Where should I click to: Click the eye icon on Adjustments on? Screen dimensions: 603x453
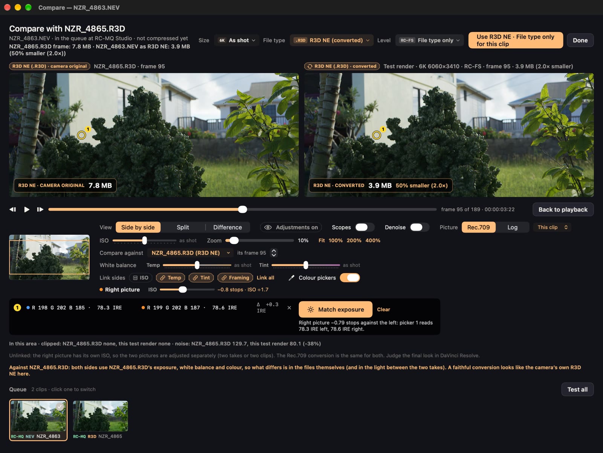(x=268, y=227)
